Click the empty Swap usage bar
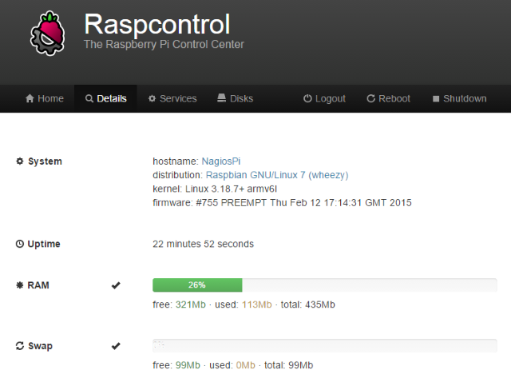 [325, 345]
